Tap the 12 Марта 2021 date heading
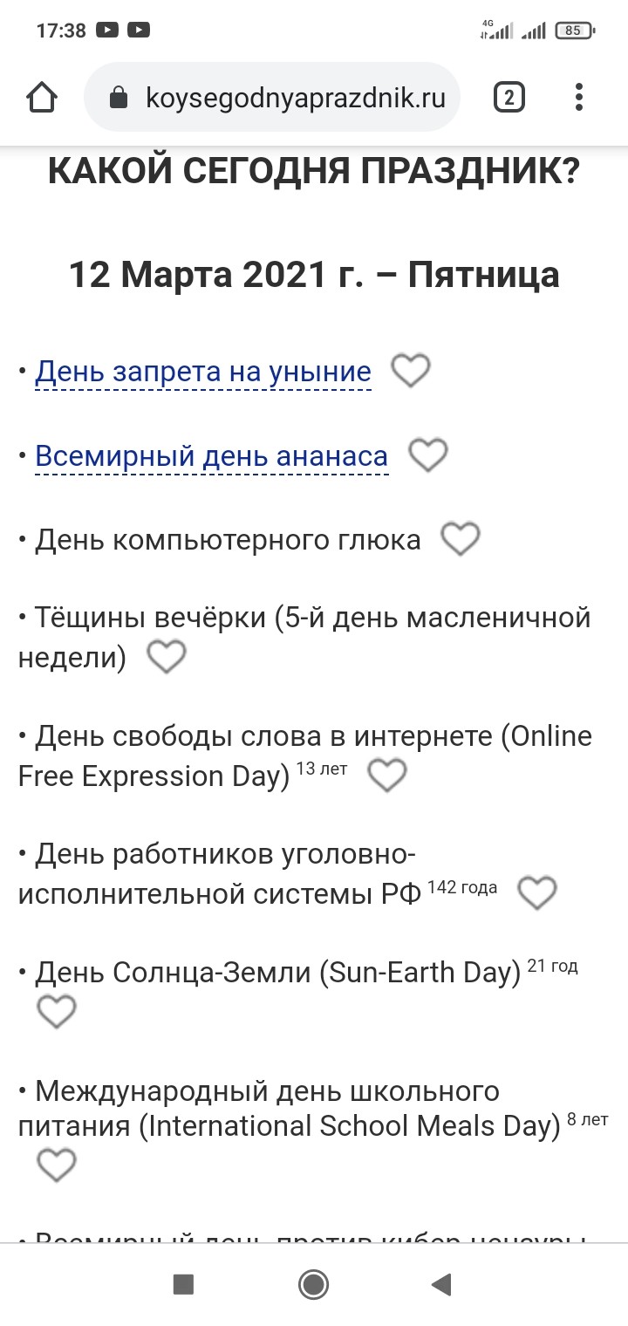Screen dimensions: 628x1326 [x=314, y=275]
